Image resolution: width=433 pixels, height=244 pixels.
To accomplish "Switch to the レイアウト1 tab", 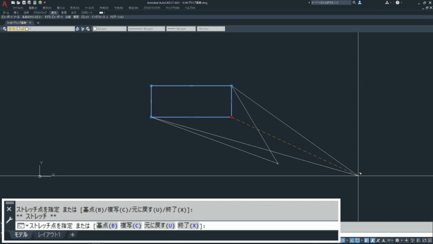I will 49,235.
